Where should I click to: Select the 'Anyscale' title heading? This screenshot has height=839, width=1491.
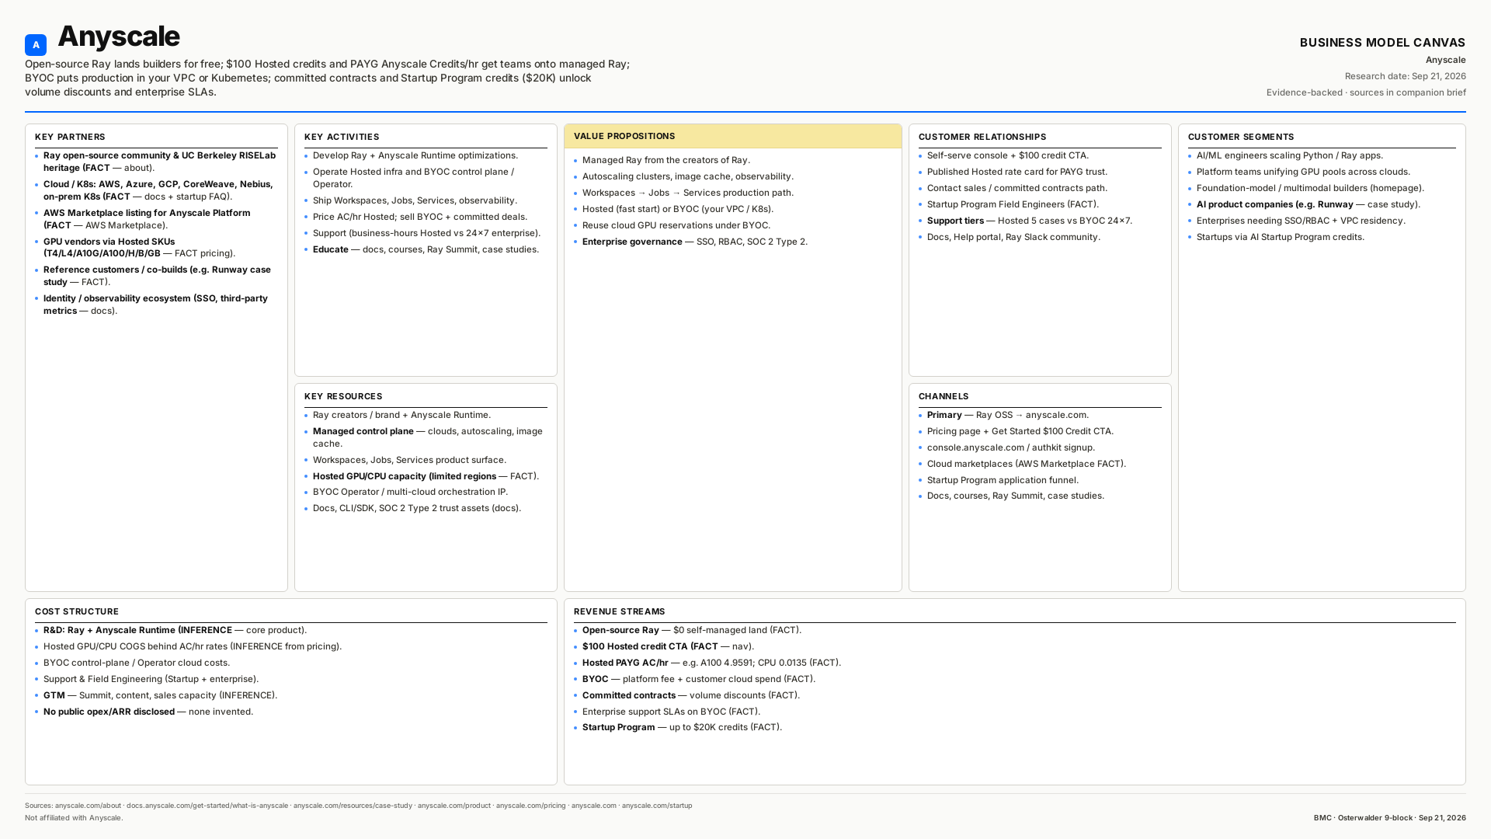click(119, 37)
